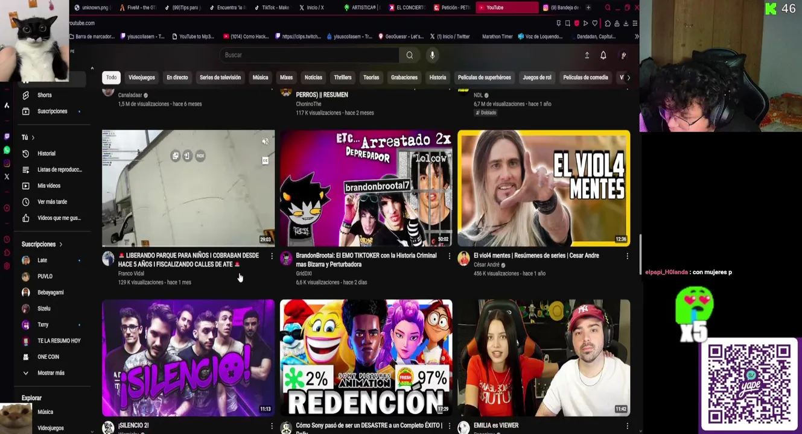Open the account avatar menu
Image resolution: width=802 pixels, height=434 pixels.
tap(623, 55)
